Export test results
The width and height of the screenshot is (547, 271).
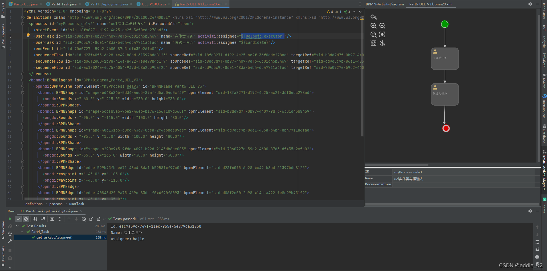click(99, 219)
